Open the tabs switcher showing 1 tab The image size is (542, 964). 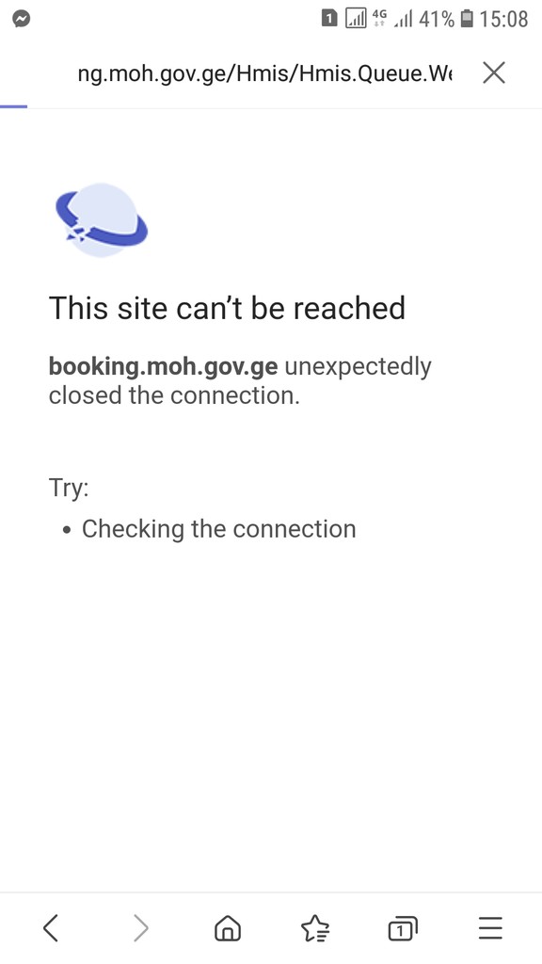click(403, 927)
